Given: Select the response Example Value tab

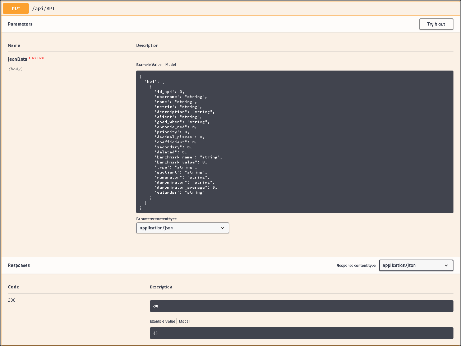Looking at the screenshot, I should tap(162, 321).
